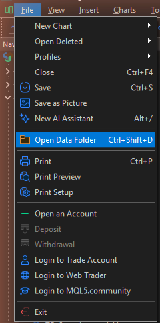The width and height of the screenshot is (160, 323).
Task: Click the New AI Assistant sparkle icon
Action: pos(25,119)
